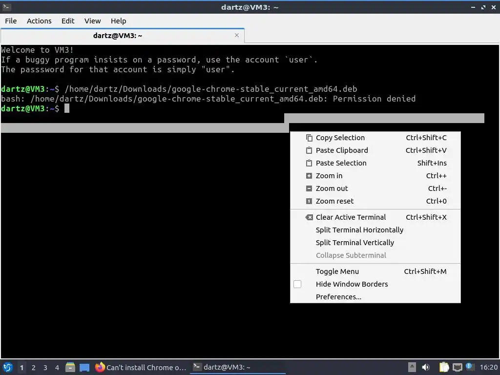
Task: Choose Paste Clipboard menu entry
Action: tap(375, 150)
